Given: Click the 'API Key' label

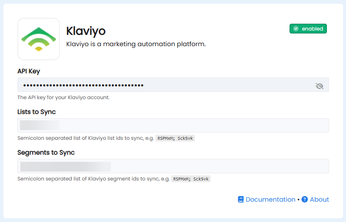Looking at the screenshot, I should click(x=29, y=71).
